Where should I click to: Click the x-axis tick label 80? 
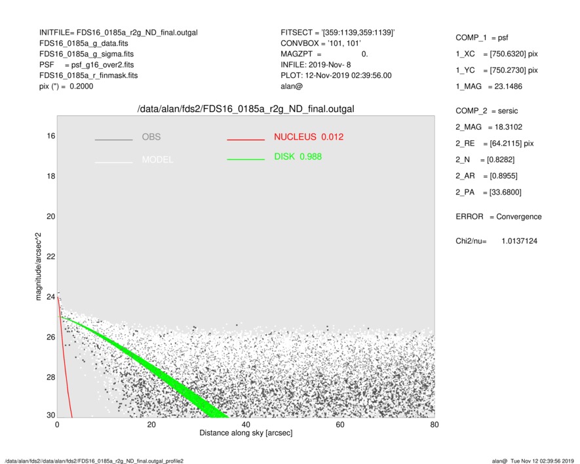tap(435, 425)
